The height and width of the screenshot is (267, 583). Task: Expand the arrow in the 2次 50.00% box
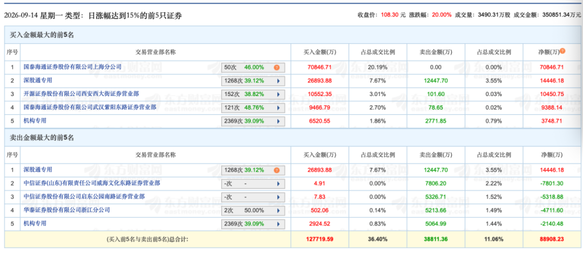tap(278, 210)
